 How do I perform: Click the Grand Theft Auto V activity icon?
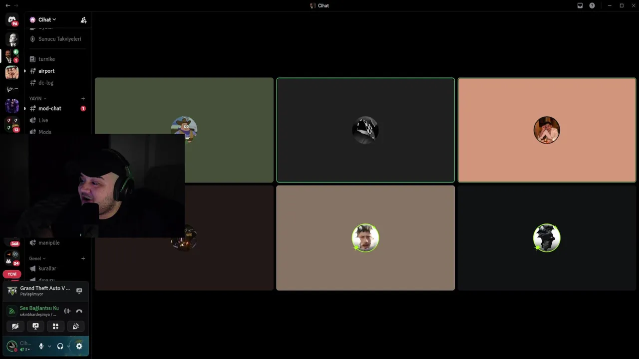tap(12, 291)
